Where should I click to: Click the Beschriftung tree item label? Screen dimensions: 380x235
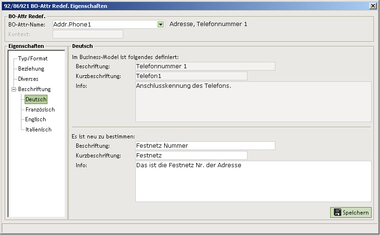[34, 89]
